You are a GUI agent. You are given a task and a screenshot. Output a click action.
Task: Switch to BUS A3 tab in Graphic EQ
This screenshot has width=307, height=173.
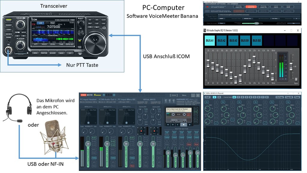[233, 41]
